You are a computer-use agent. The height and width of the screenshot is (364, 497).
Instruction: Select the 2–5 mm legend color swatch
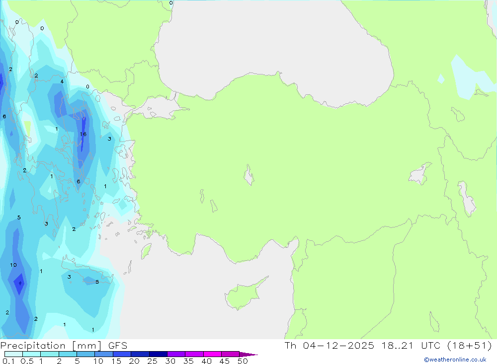click(x=68, y=354)
